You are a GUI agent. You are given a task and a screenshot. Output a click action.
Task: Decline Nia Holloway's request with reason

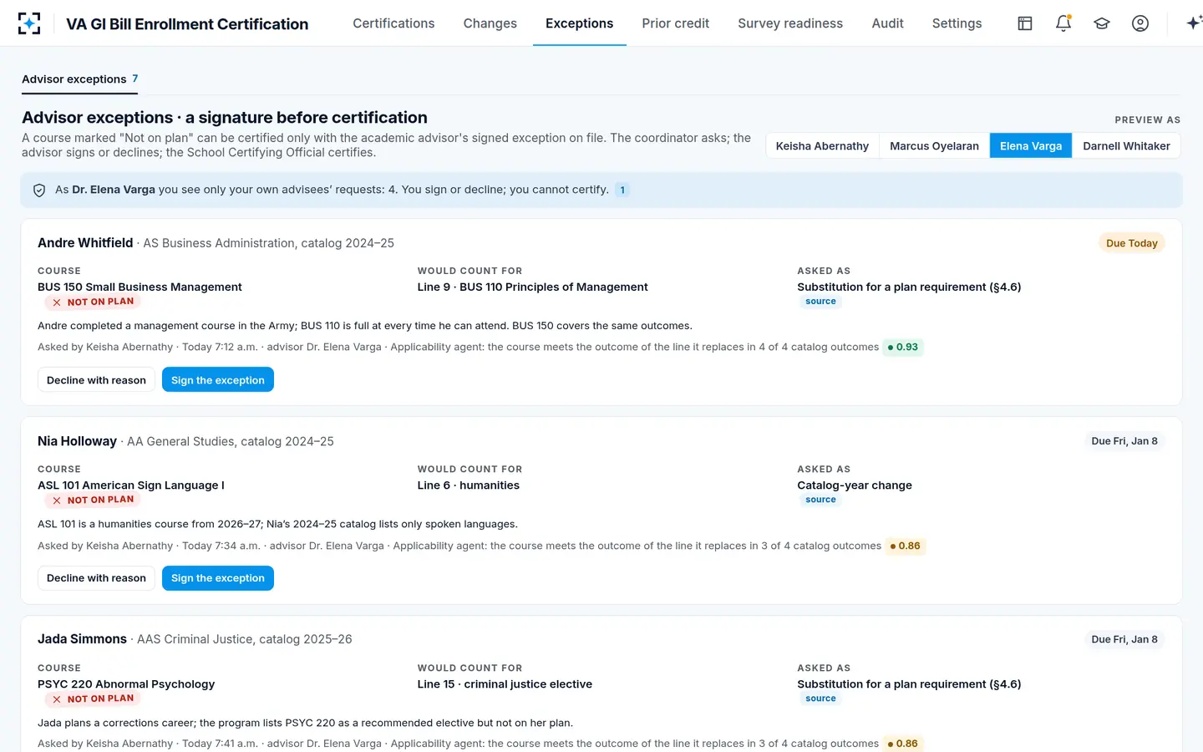(x=96, y=578)
